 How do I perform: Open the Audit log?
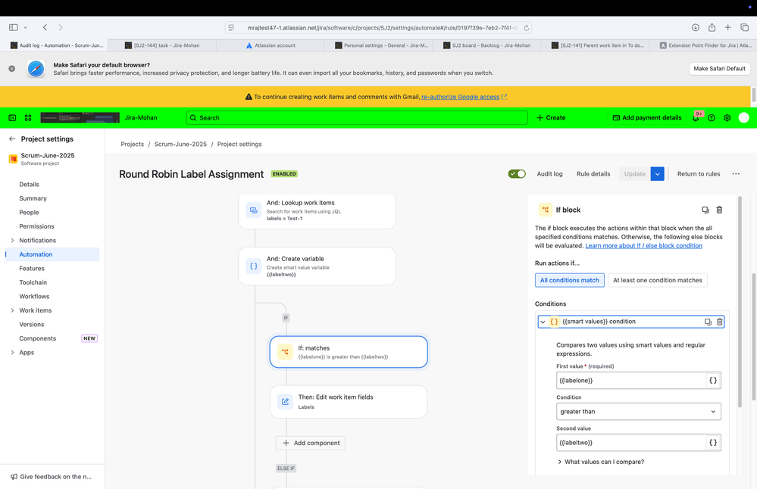tap(549, 173)
